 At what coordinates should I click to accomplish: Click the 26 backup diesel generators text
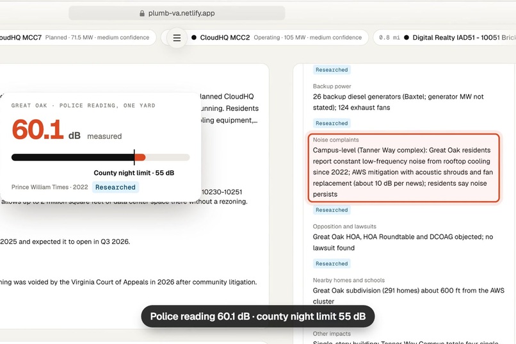(x=398, y=102)
